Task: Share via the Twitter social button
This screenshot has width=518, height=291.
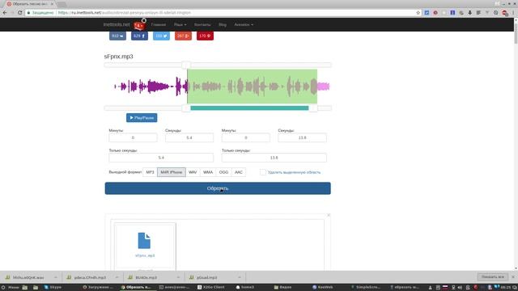Action: coord(161,36)
